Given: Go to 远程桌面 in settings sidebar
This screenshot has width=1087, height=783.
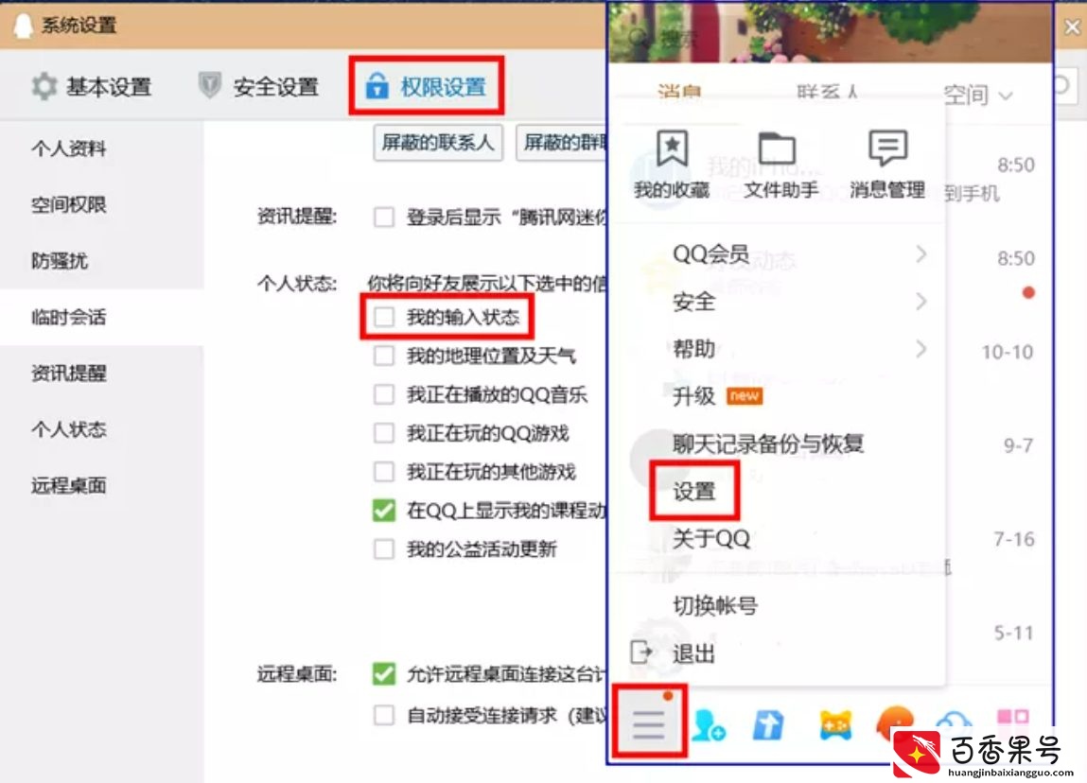Looking at the screenshot, I should 69,485.
